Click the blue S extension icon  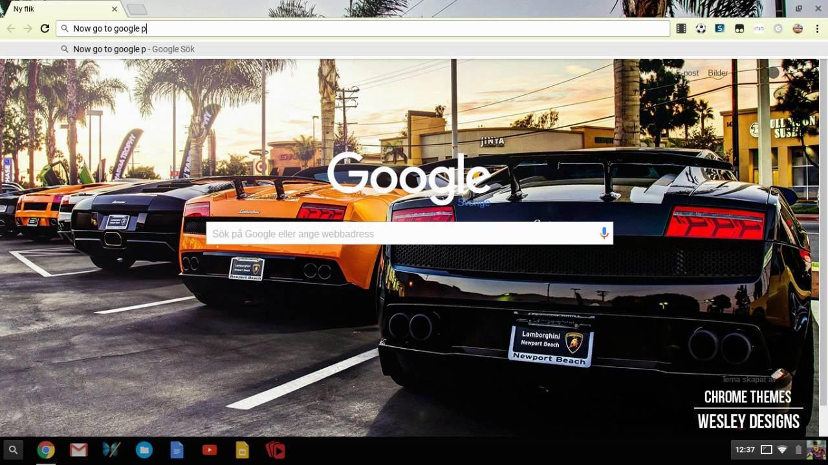720,28
